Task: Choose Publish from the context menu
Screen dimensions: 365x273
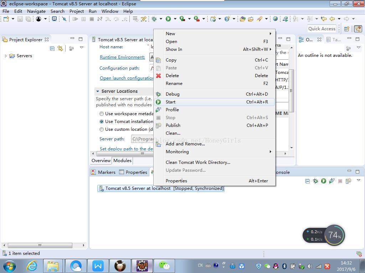Action: 214,125
